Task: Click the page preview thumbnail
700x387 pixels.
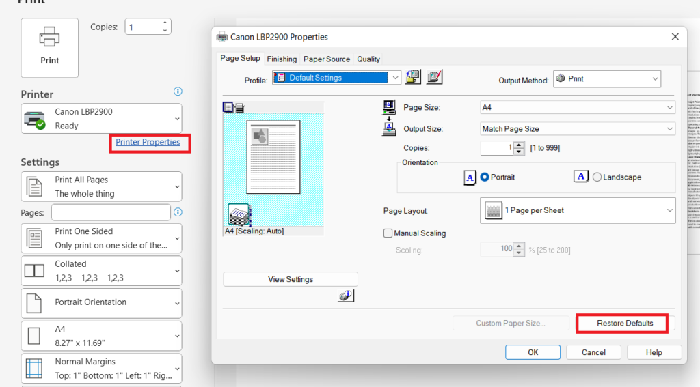Action: (x=273, y=157)
